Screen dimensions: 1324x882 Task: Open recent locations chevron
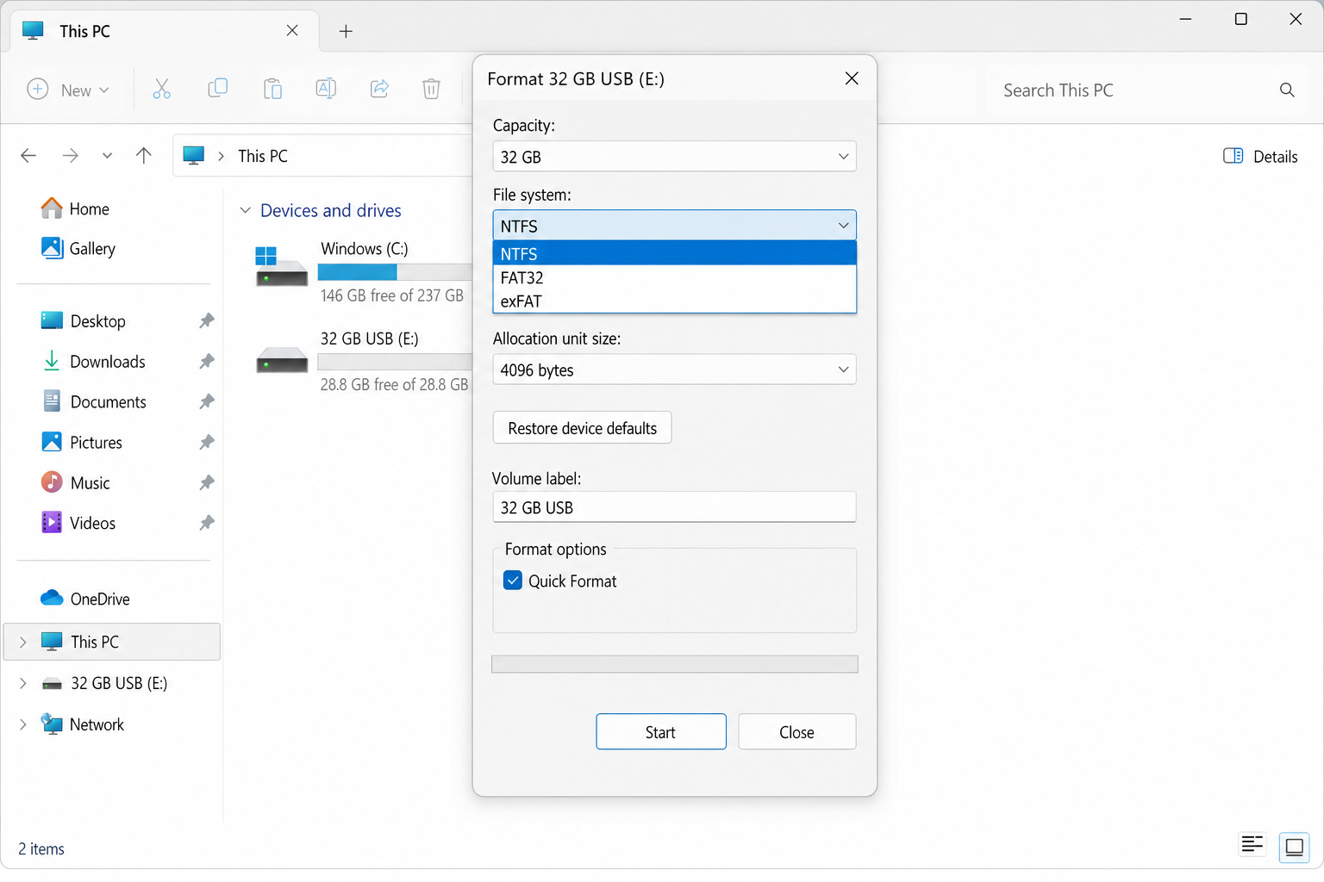tap(107, 156)
